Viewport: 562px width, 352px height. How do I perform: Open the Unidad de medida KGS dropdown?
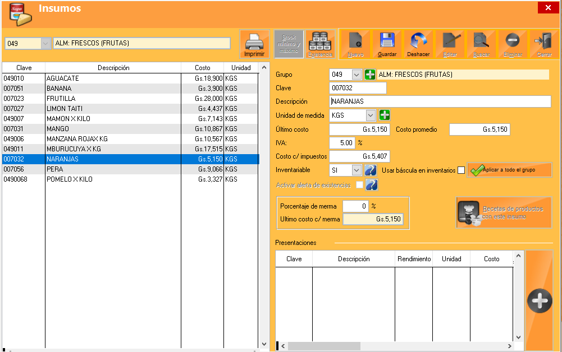click(371, 115)
